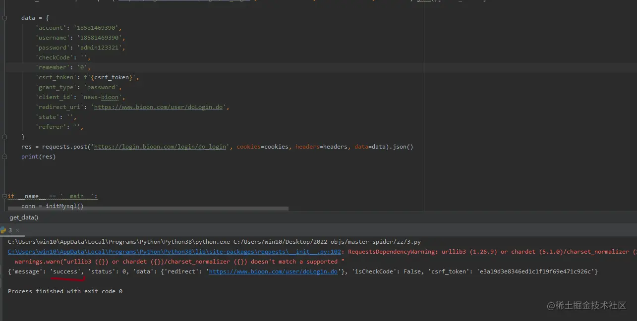Click the 'state' key line
Viewport: 637px width, 321px height.
tap(56, 117)
